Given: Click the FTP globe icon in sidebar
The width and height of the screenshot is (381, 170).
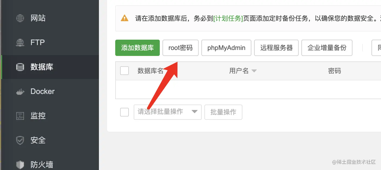Looking at the screenshot, I should tap(20, 43).
